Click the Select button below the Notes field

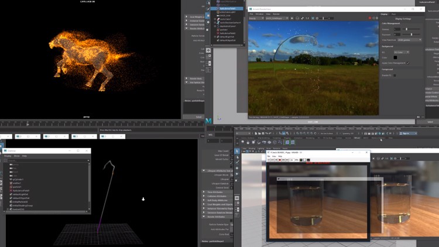point(199,117)
